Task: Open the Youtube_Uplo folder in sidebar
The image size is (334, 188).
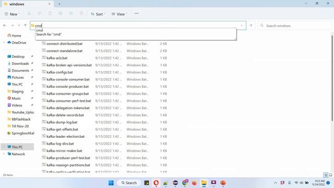Action: pos(20,112)
